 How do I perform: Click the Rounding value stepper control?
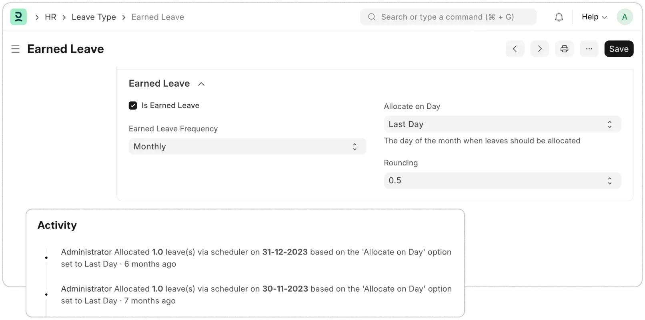609,180
